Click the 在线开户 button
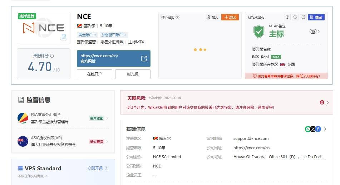340x185 pixels. tap(94, 74)
